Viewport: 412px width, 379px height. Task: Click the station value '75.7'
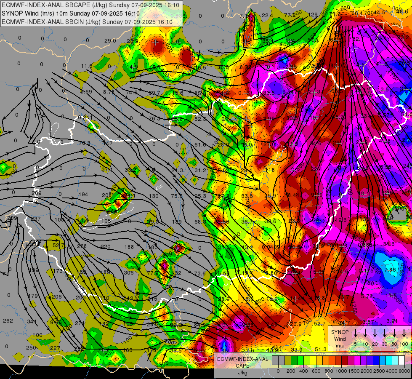pyautogui.click(x=177, y=196)
